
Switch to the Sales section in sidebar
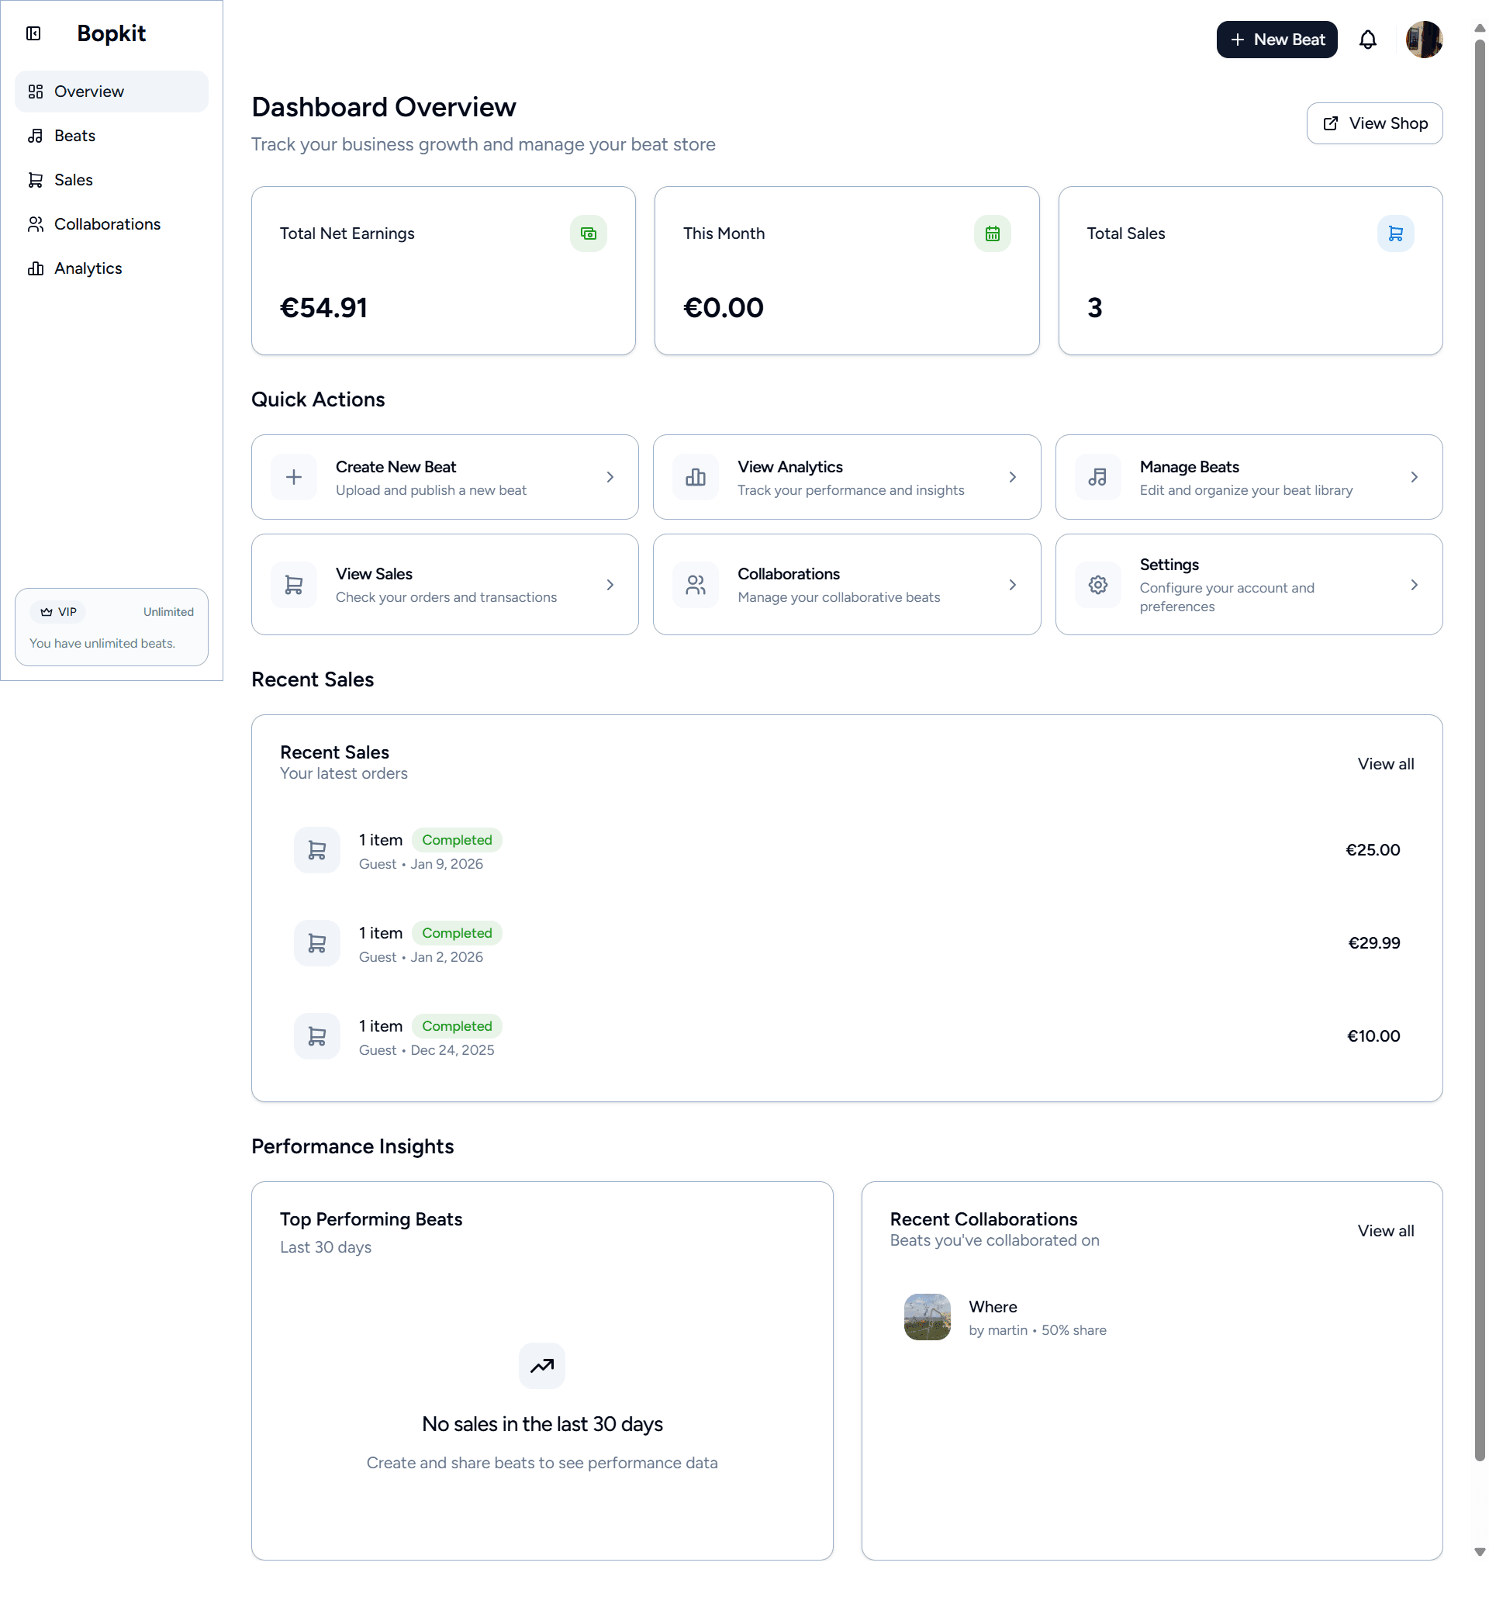tap(73, 179)
